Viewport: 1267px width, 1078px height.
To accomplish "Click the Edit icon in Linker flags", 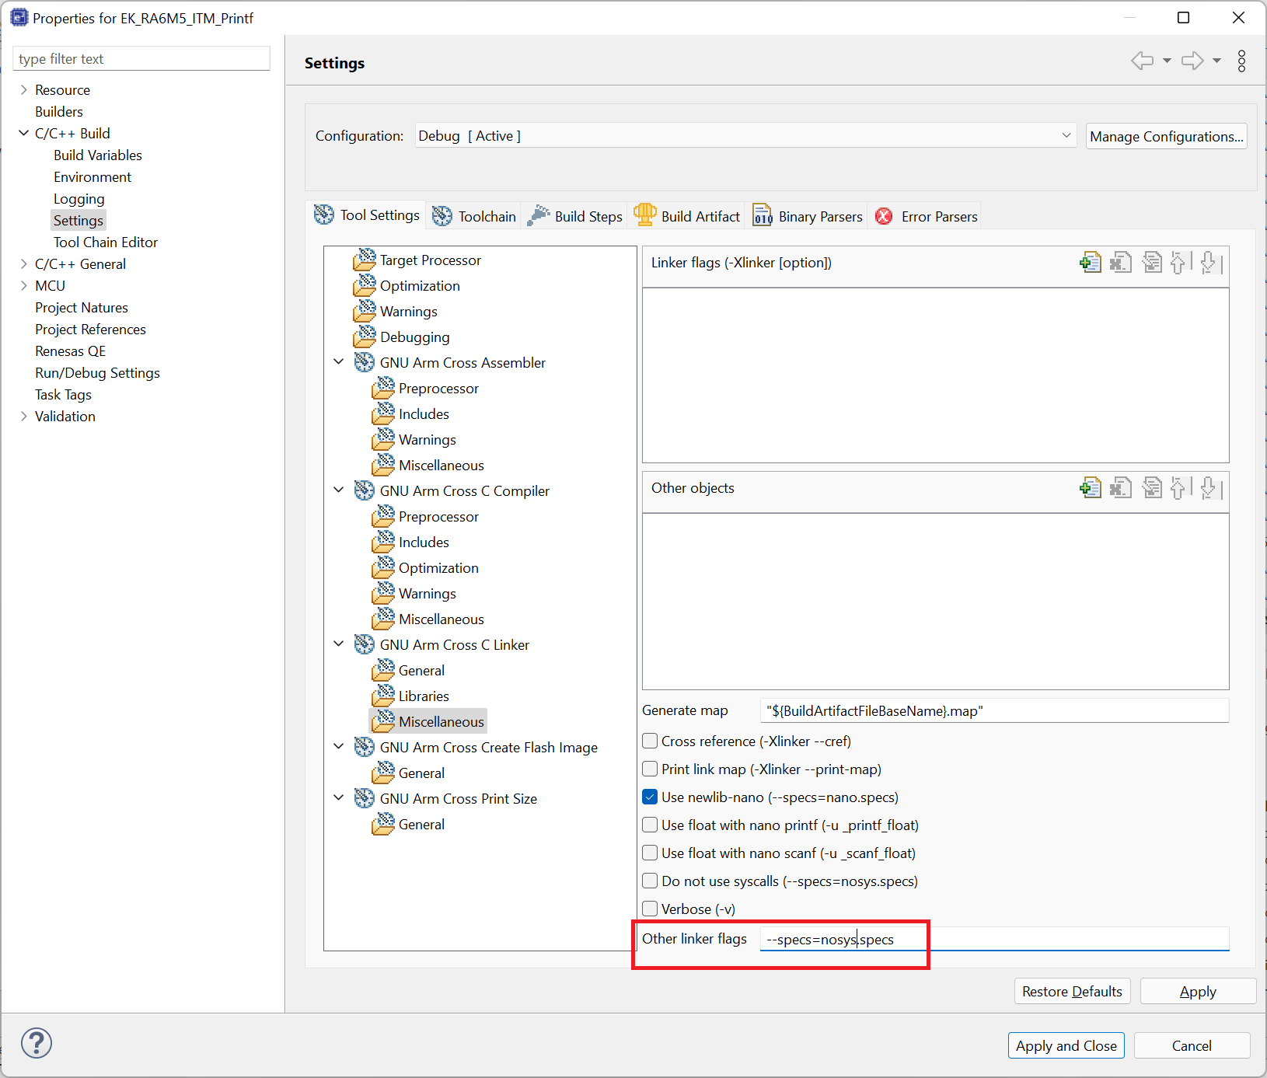I will click(x=1152, y=263).
